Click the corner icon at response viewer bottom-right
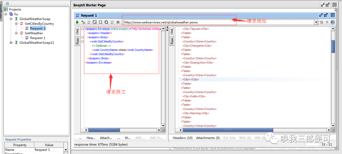 point(333,130)
